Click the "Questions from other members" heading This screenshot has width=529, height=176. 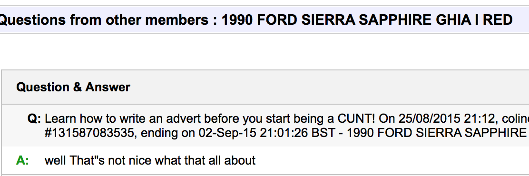104,20
